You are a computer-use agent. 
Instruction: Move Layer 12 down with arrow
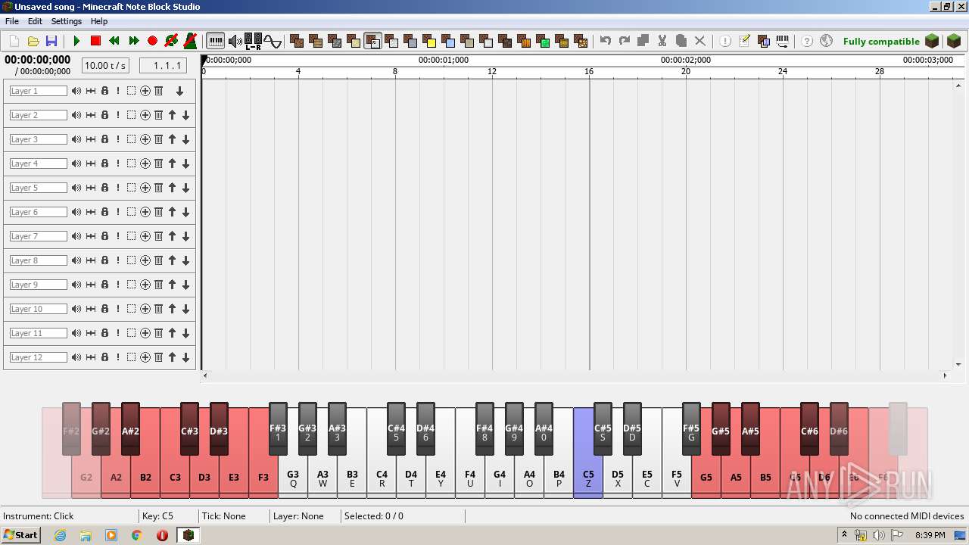[x=185, y=357]
